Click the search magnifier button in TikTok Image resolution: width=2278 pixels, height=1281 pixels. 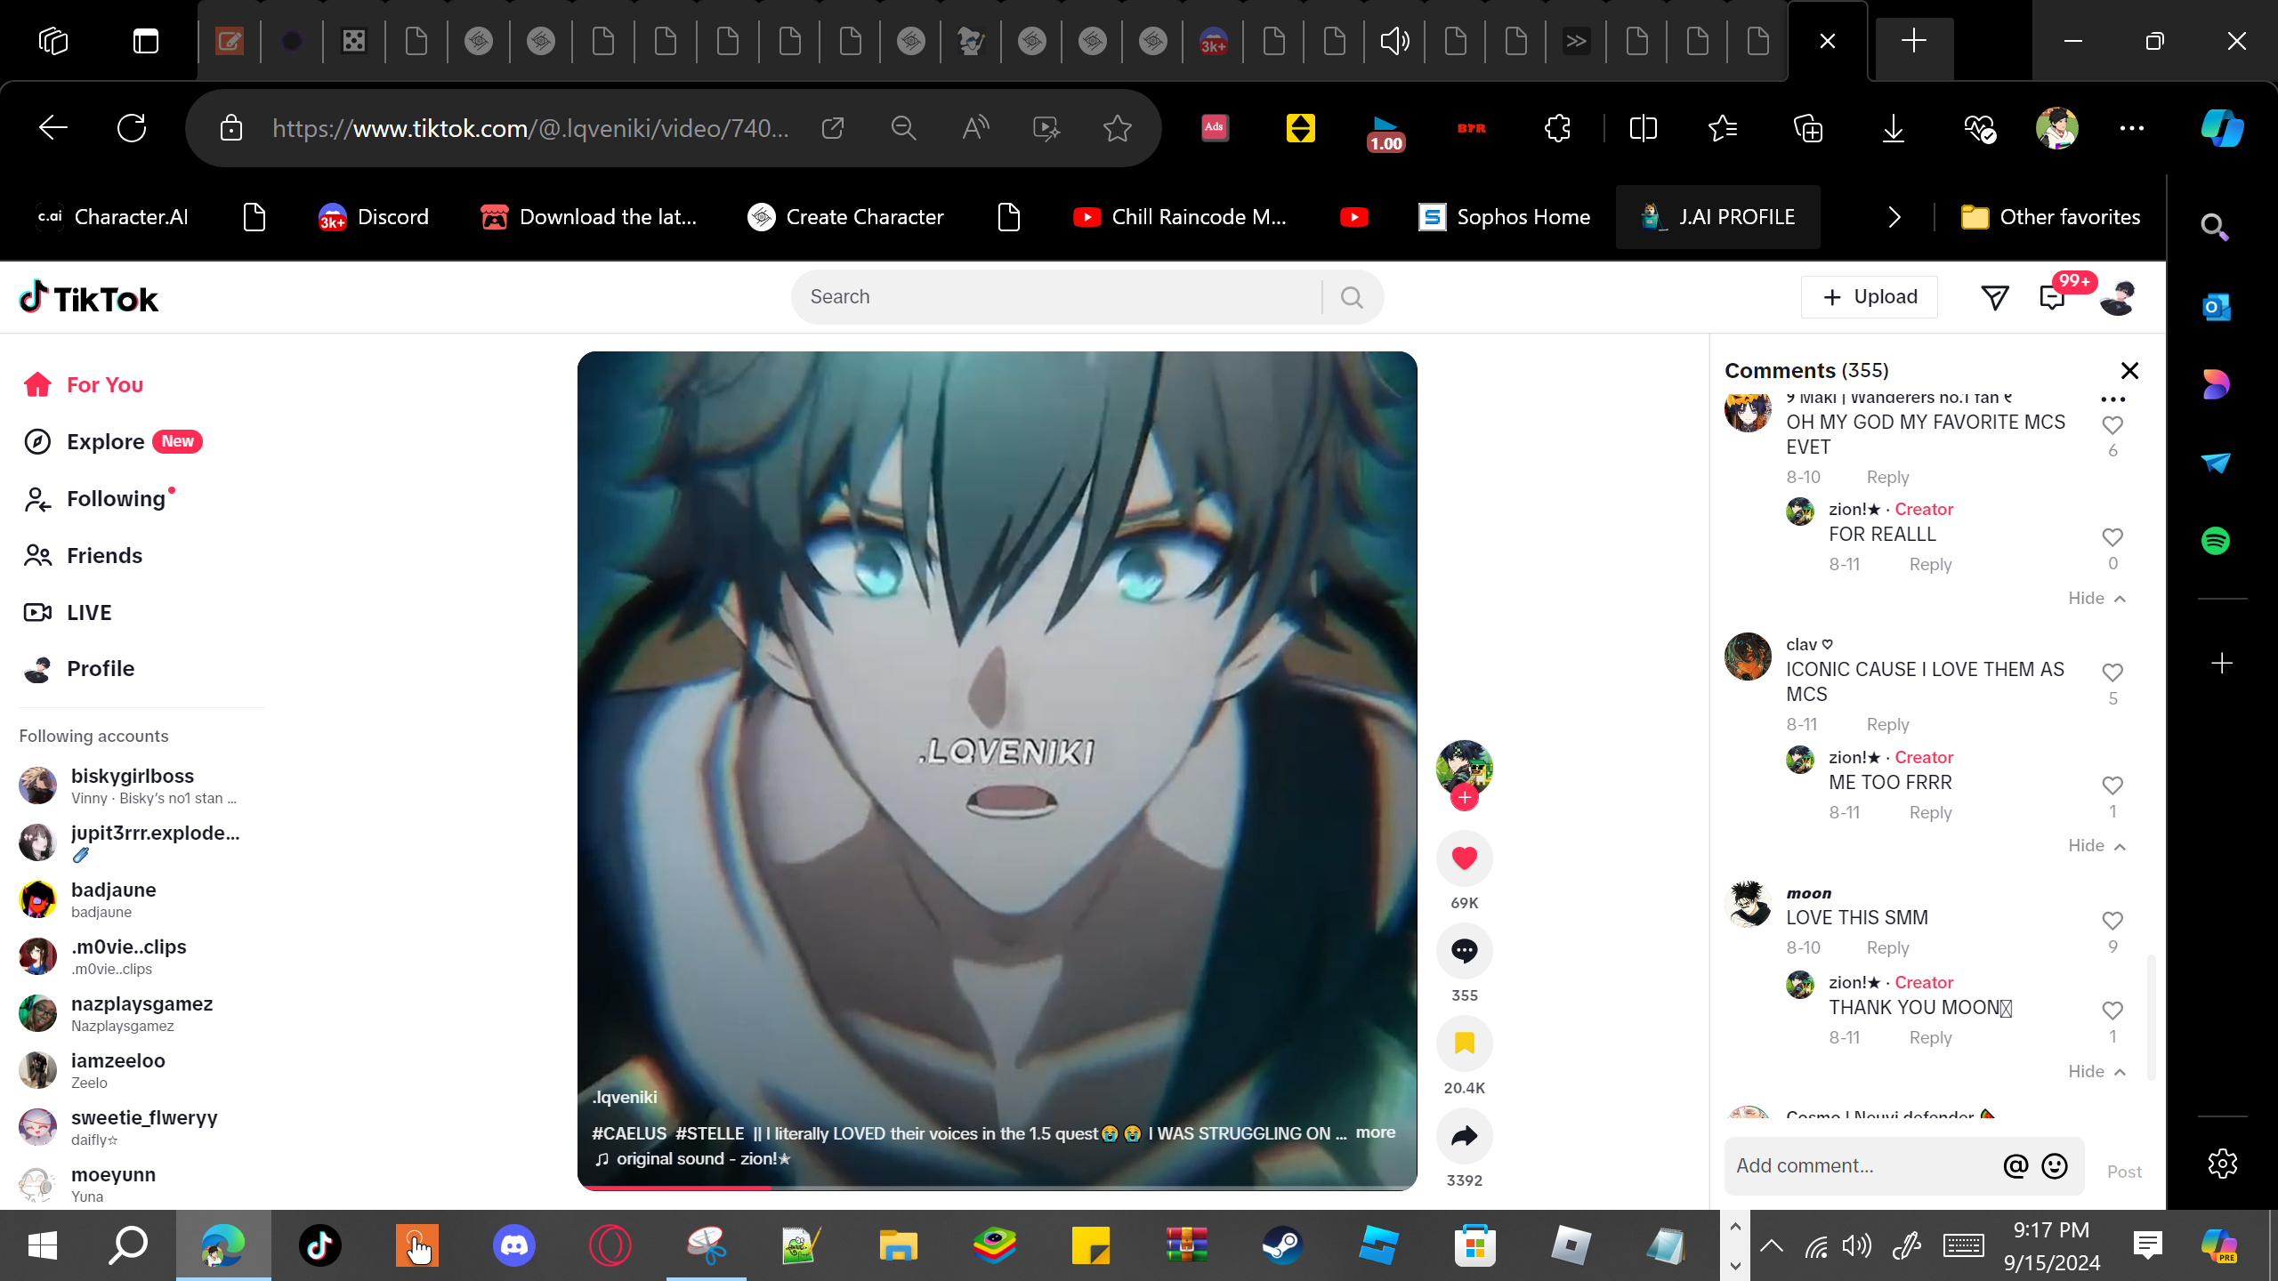(x=1352, y=297)
